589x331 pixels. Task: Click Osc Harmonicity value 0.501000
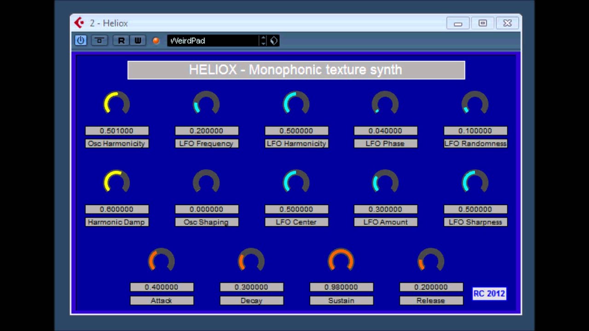click(117, 131)
